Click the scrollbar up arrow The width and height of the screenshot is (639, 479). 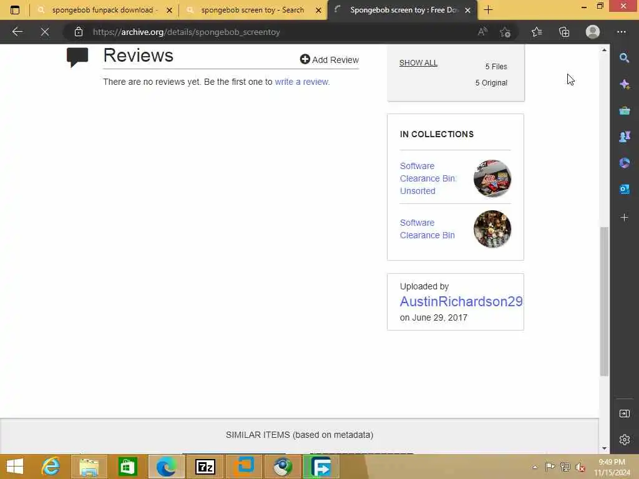point(604,50)
